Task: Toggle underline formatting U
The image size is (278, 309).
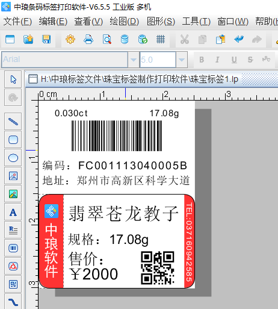Action: (234, 60)
